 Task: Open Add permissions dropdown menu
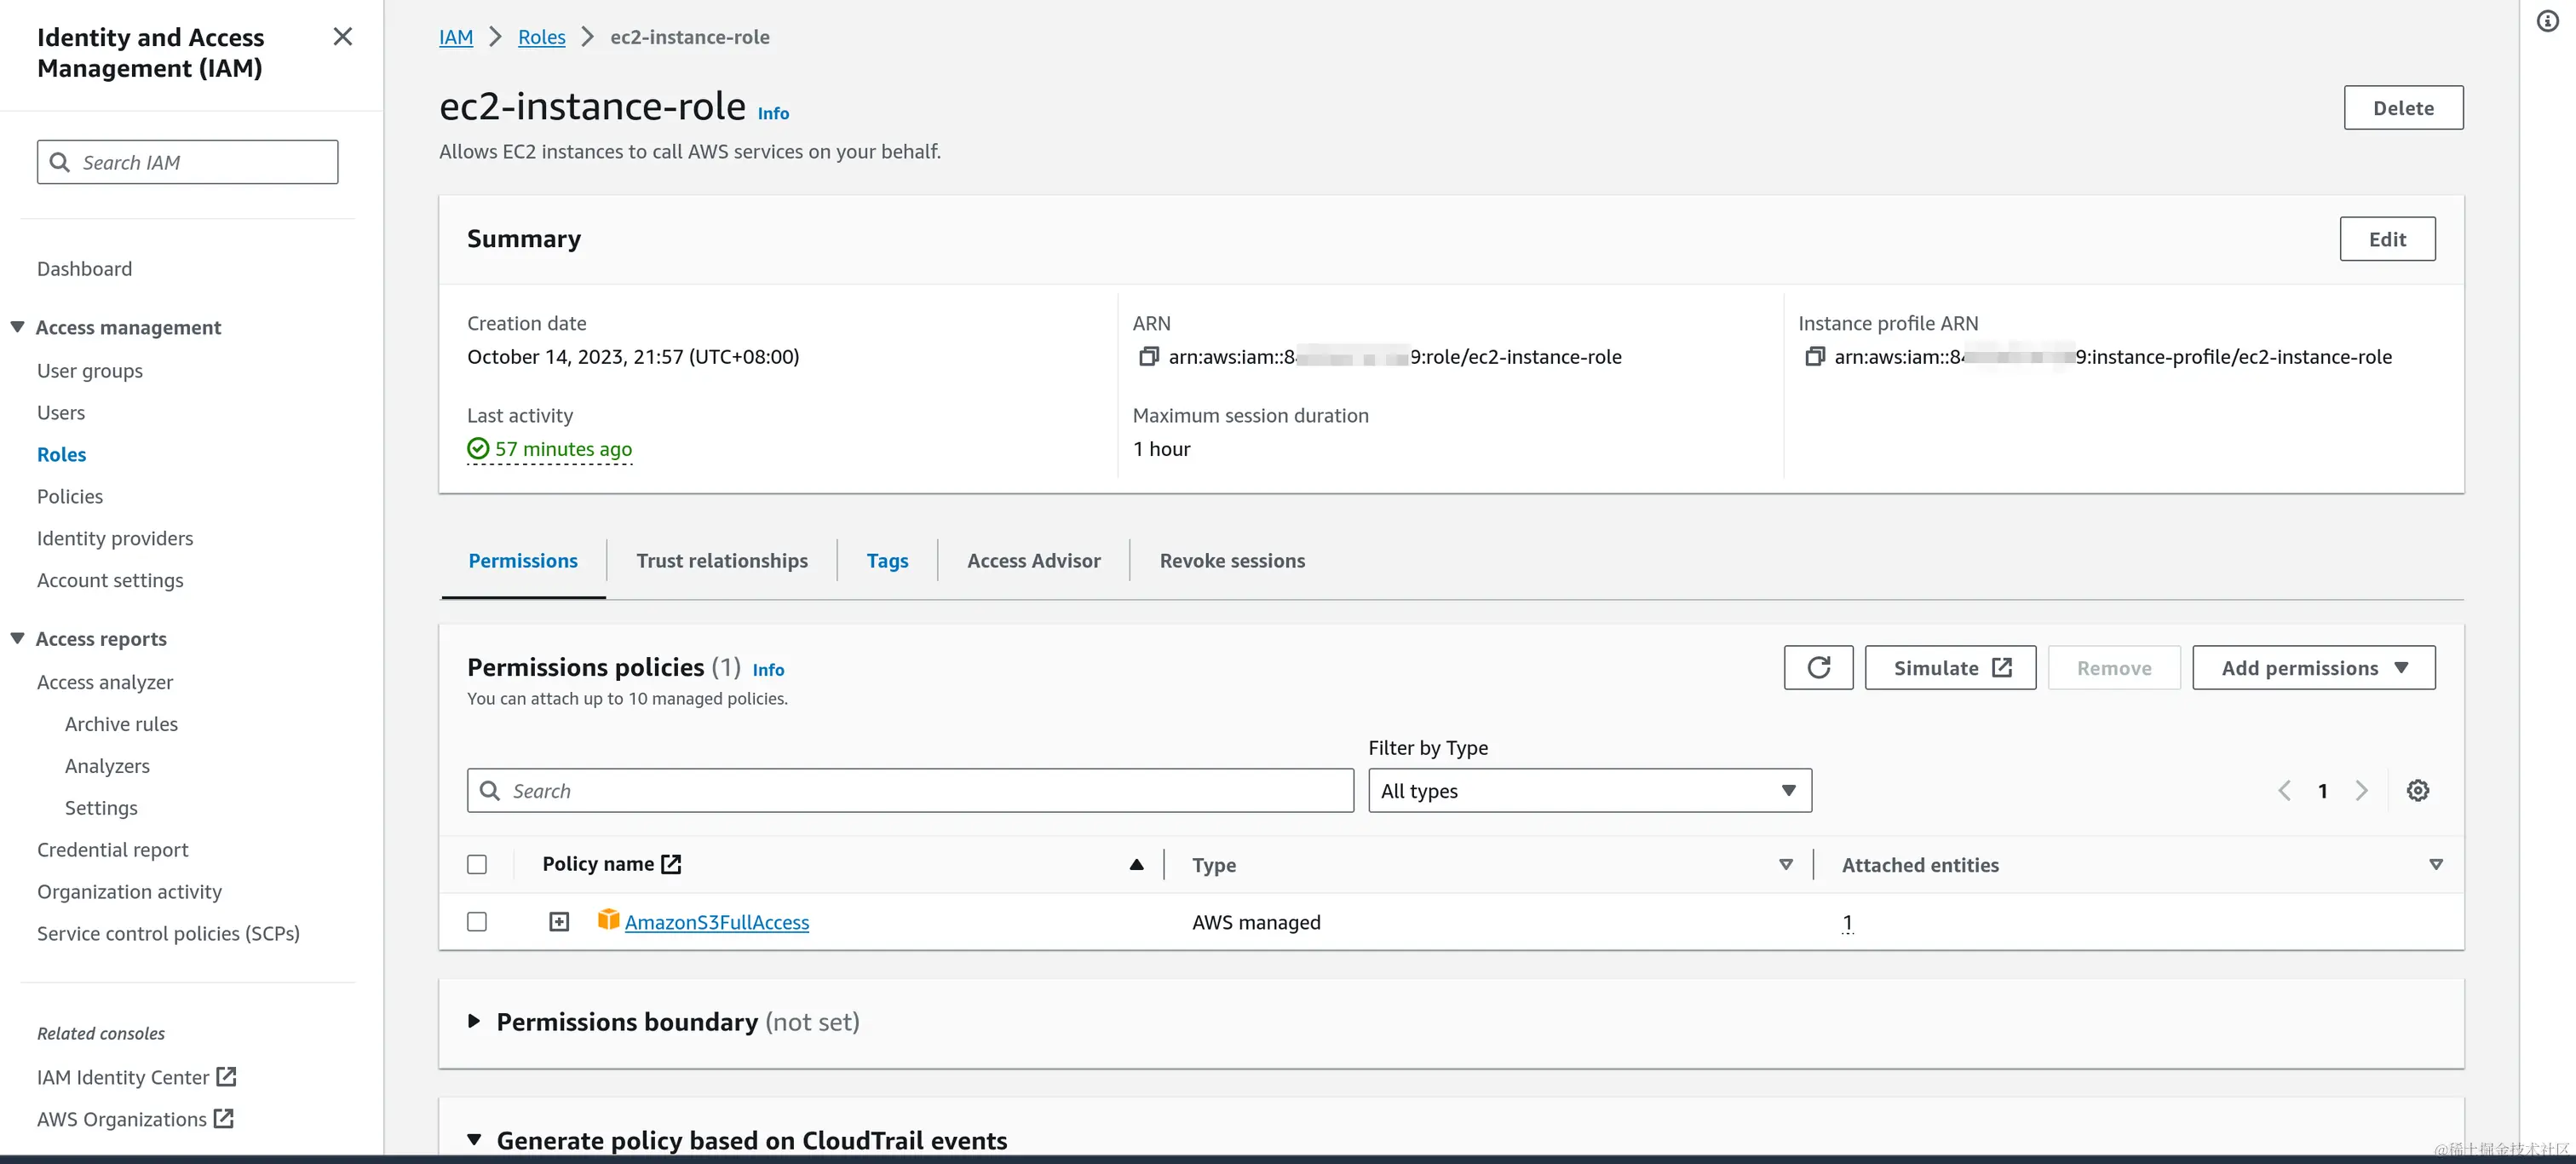click(2312, 668)
